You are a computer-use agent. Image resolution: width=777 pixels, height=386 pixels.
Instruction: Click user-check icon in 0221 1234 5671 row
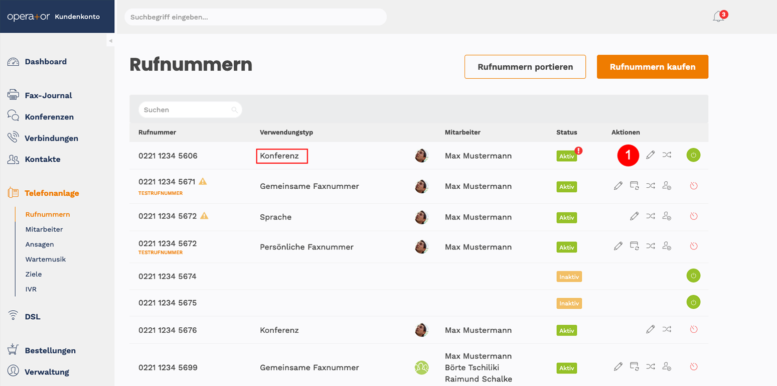tap(667, 186)
